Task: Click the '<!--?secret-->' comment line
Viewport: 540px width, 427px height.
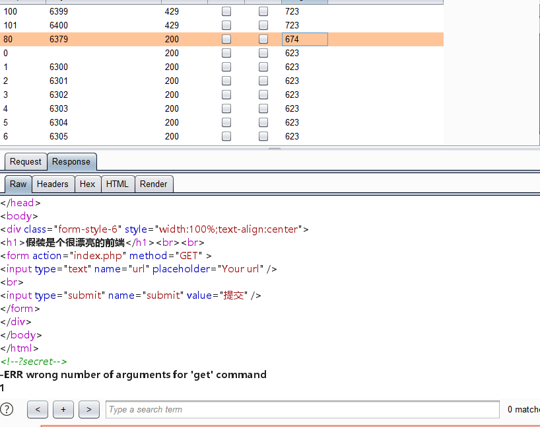Action: [34, 362]
